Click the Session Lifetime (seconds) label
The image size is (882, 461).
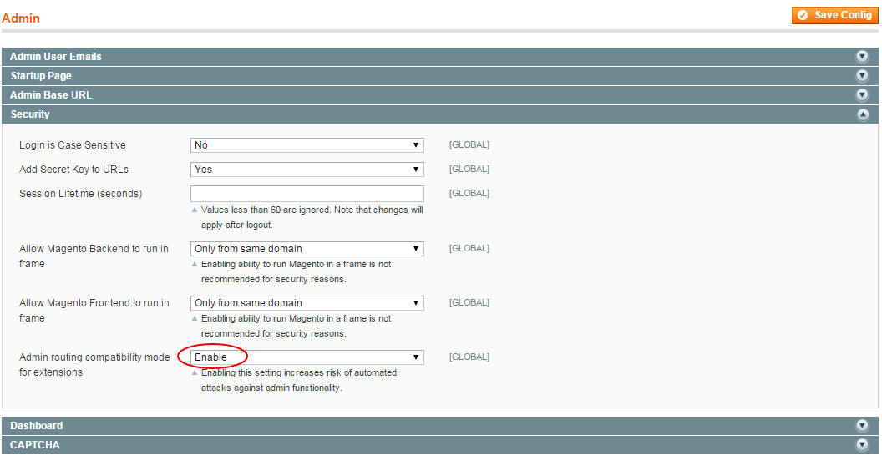pos(80,194)
